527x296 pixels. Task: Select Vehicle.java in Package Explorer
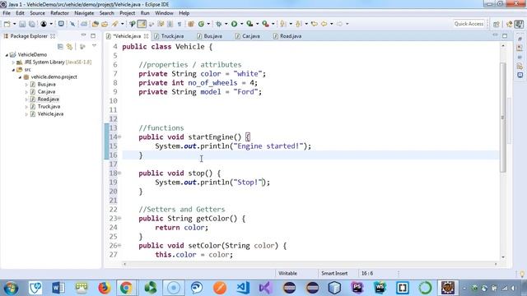pos(50,114)
